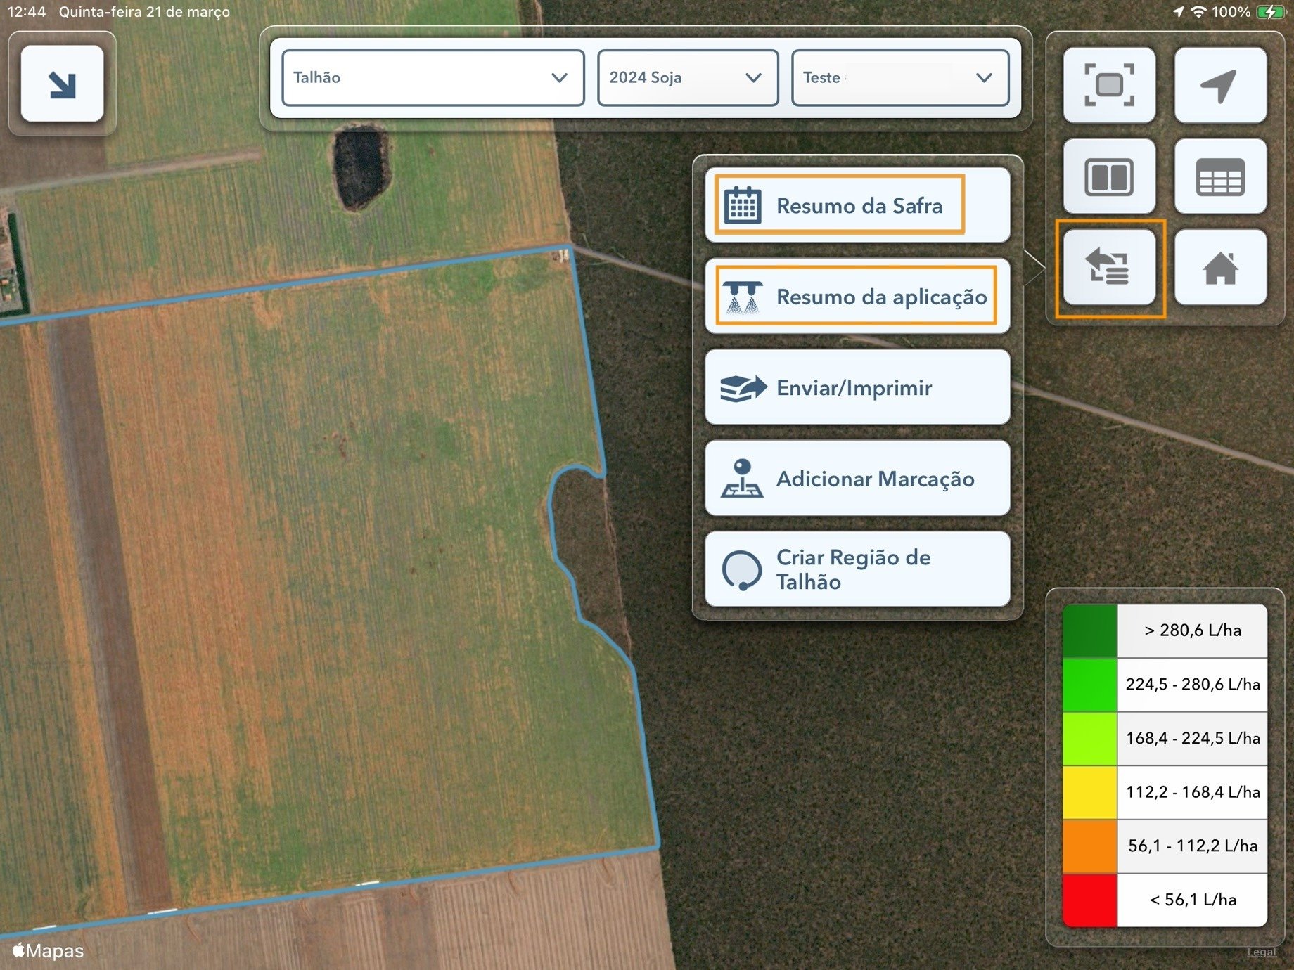Select Resumo da Safra from the menu
Screen dimensions: 1294x970
click(858, 205)
